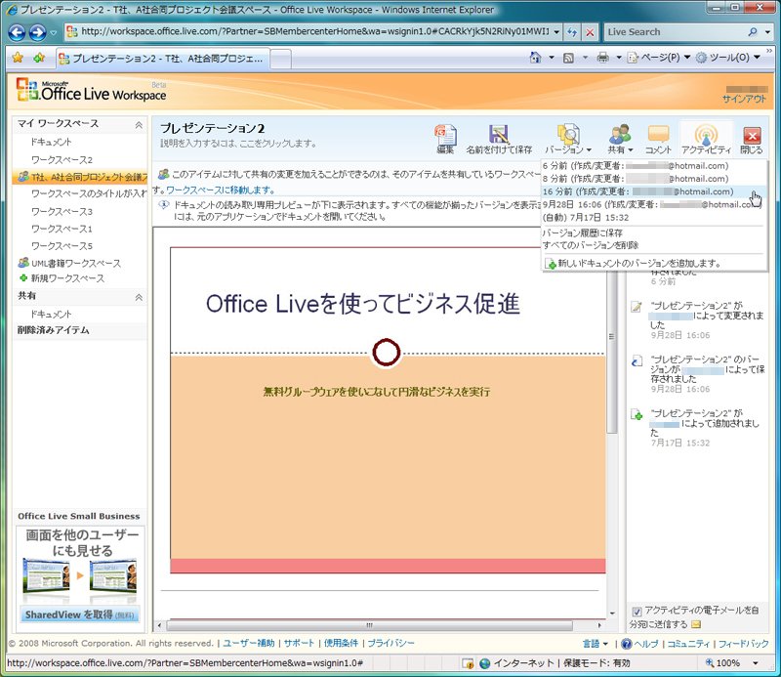This screenshot has width=781, height=677.
Task: Click the 名前を付けて保存 save-as icon
Action: coord(498,135)
